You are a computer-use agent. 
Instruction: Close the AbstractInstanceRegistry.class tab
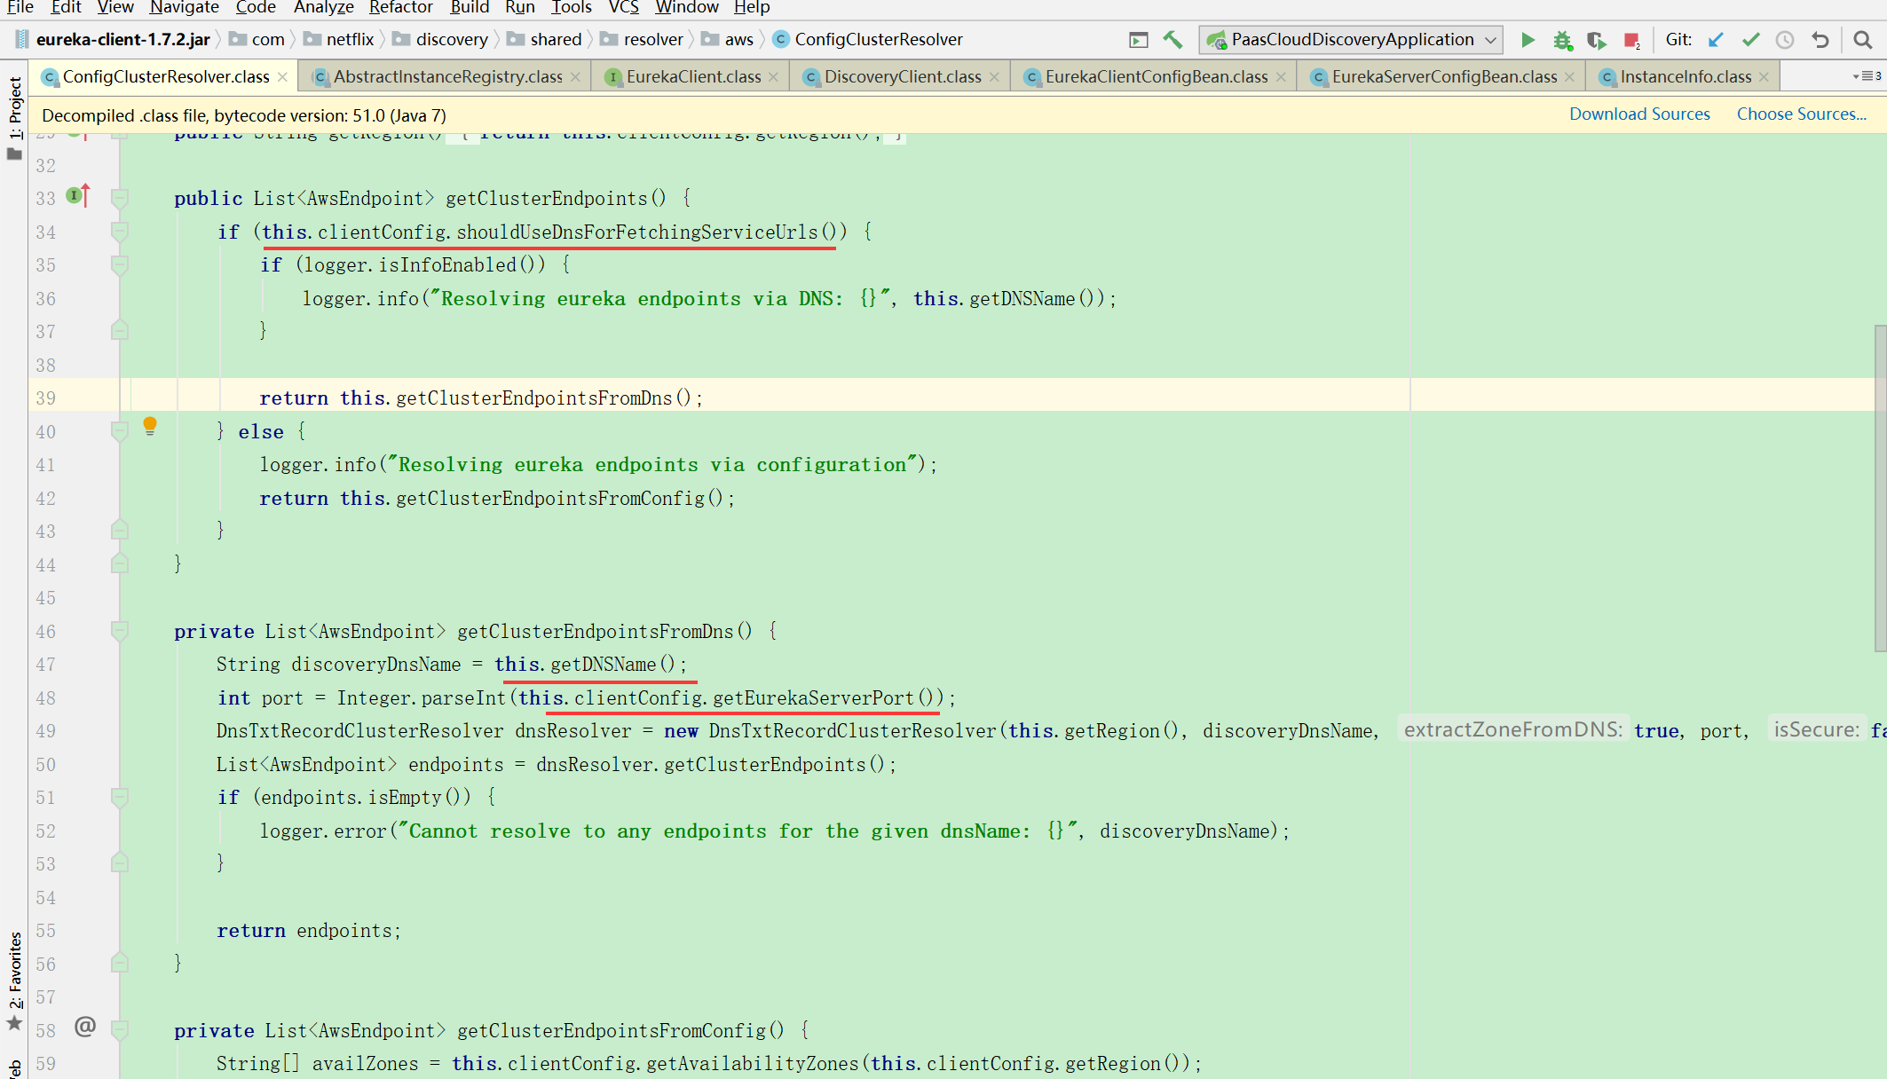[x=575, y=77]
